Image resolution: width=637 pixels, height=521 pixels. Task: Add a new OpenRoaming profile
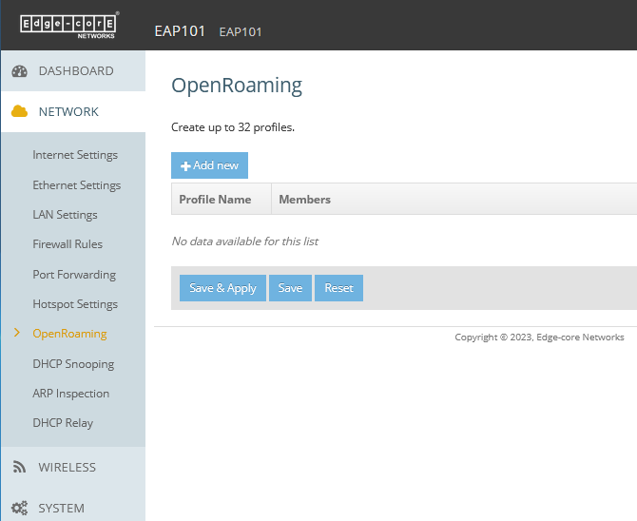[x=209, y=165]
